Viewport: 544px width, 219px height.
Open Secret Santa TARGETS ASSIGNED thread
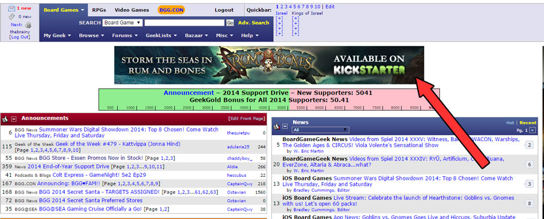tap(99, 192)
